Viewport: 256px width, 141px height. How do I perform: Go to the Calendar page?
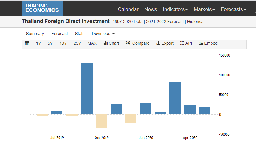(128, 10)
